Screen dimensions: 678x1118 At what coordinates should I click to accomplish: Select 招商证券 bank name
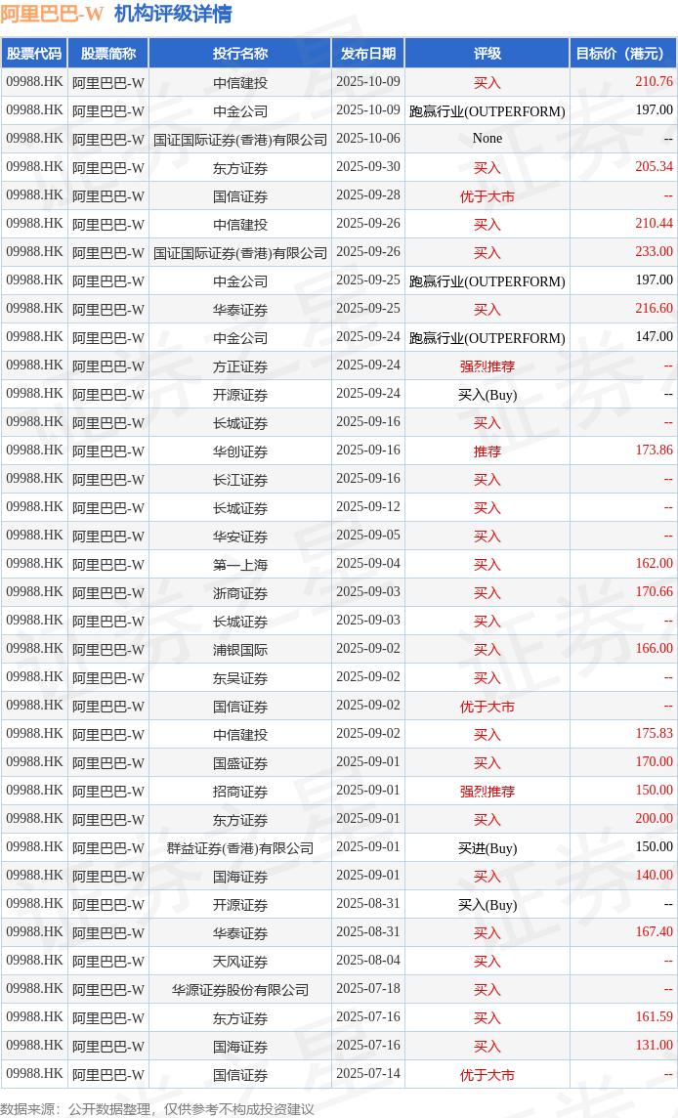[240, 792]
